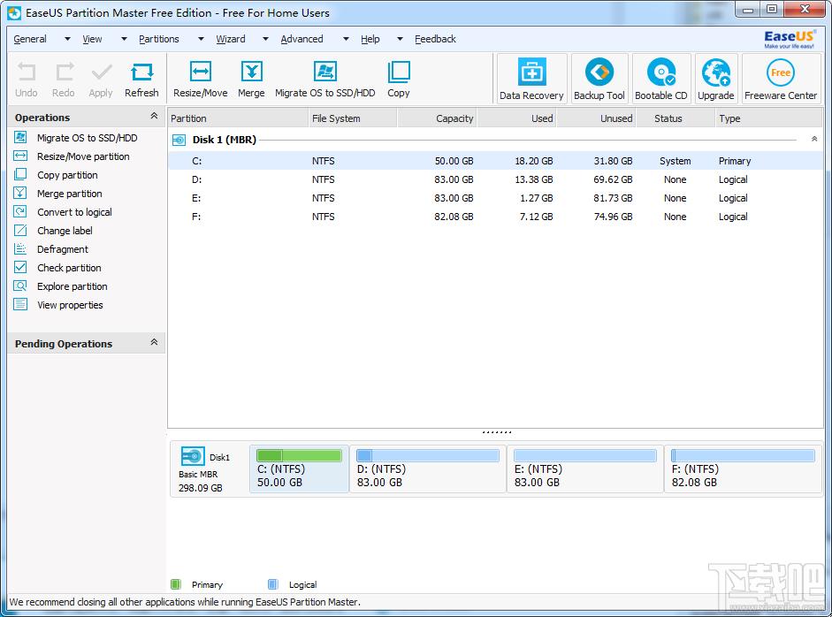Screen dimensions: 832x617
Task: Open the Wizard menu
Action: coord(231,39)
